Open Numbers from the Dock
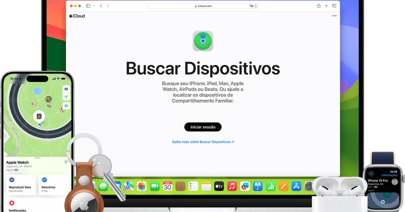The height and width of the screenshot is (212, 405). pos(271,186)
